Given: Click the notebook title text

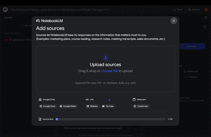Looking at the screenshot, I should [x=60, y=10].
